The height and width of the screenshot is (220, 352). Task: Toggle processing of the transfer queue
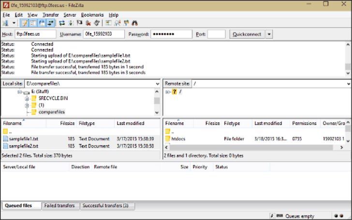click(x=71, y=23)
